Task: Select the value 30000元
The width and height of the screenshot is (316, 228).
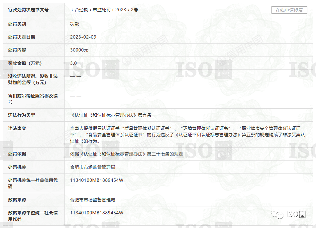Action: point(79,50)
